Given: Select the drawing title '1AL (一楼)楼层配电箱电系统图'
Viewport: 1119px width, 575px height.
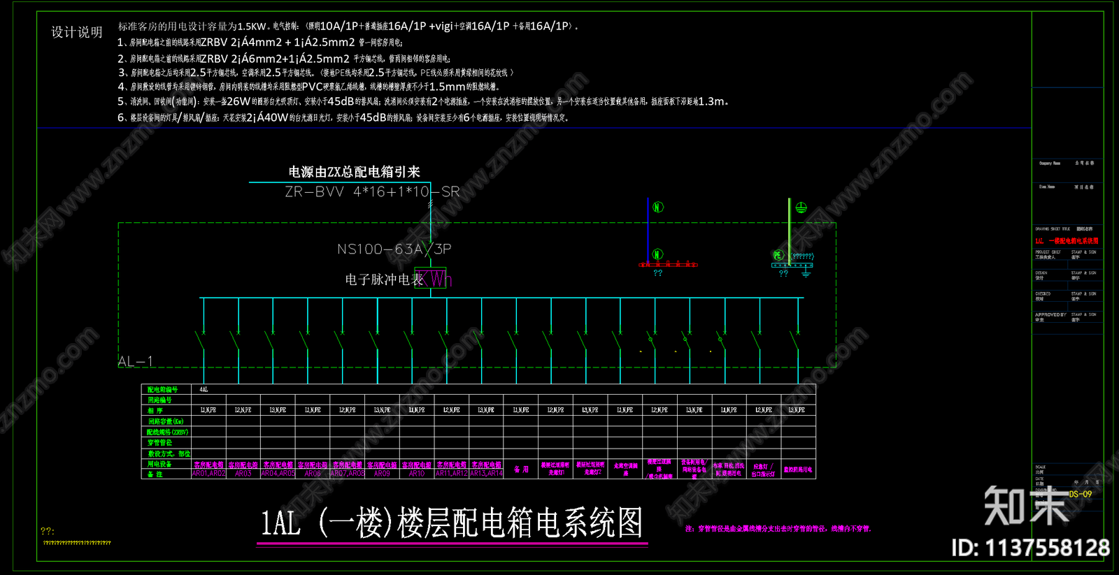Looking at the screenshot, I should (452, 523).
